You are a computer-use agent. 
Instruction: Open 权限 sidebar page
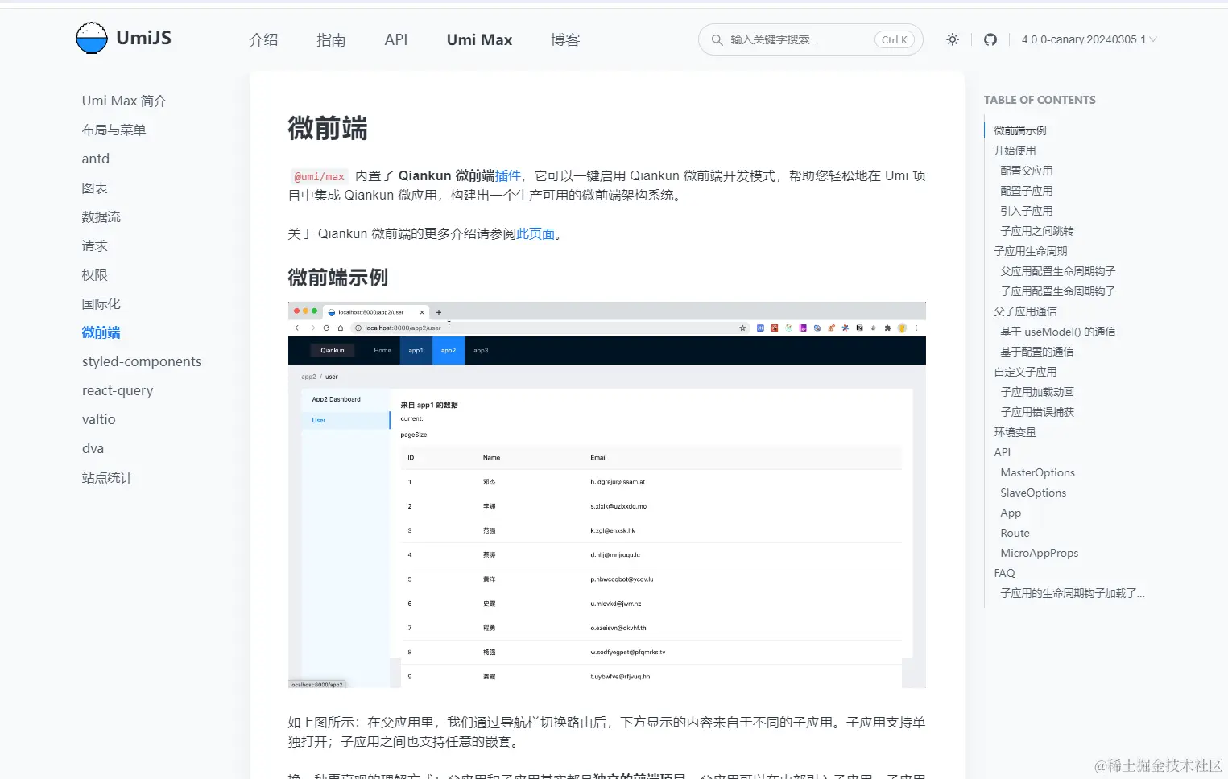point(94,274)
